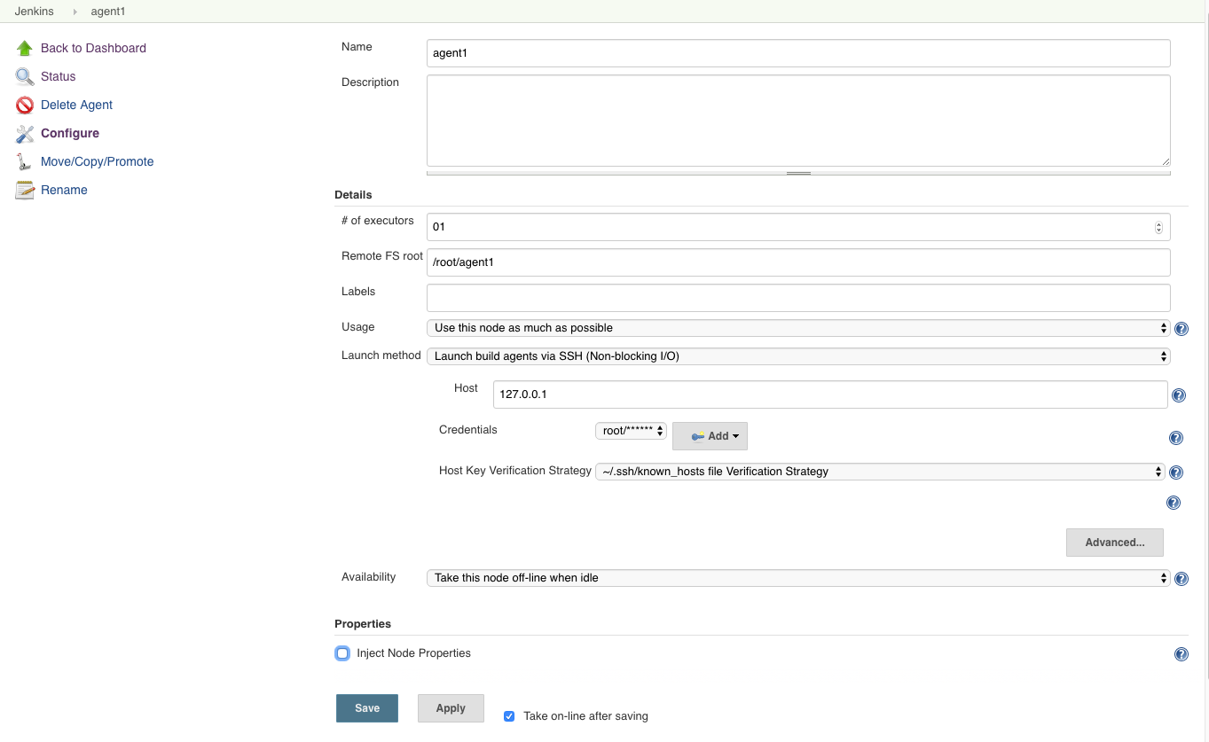
Task: Open the root credentials dropdown
Action: pos(631,431)
